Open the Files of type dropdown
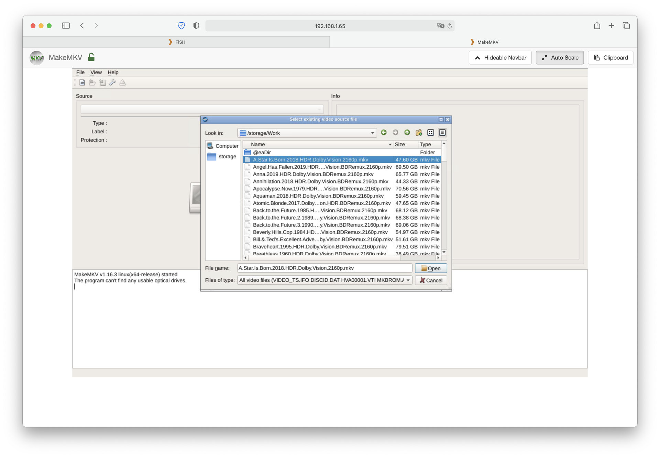The image size is (660, 457). click(x=408, y=280)
